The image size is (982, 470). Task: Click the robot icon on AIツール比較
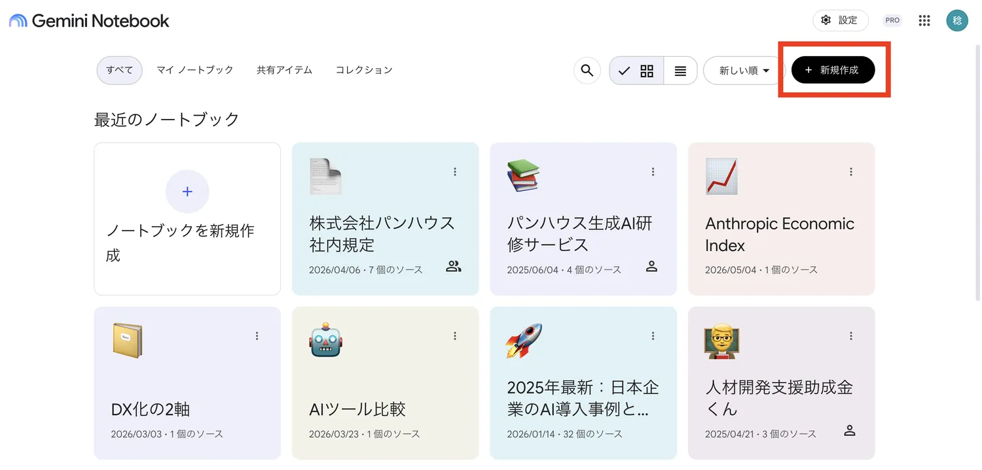325,340
